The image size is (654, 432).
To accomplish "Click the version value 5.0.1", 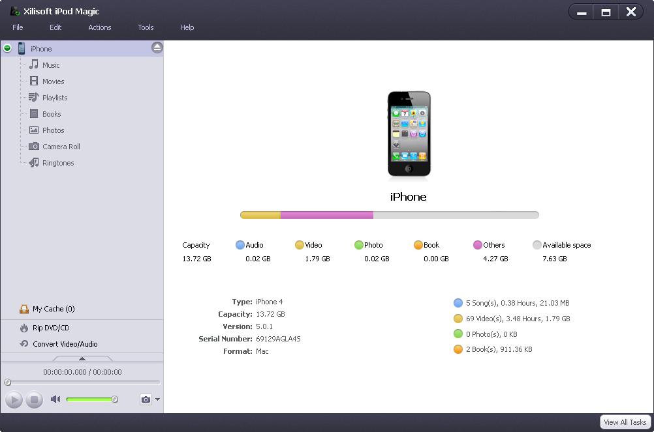I will pyautogui.click(x=264, y=326).
